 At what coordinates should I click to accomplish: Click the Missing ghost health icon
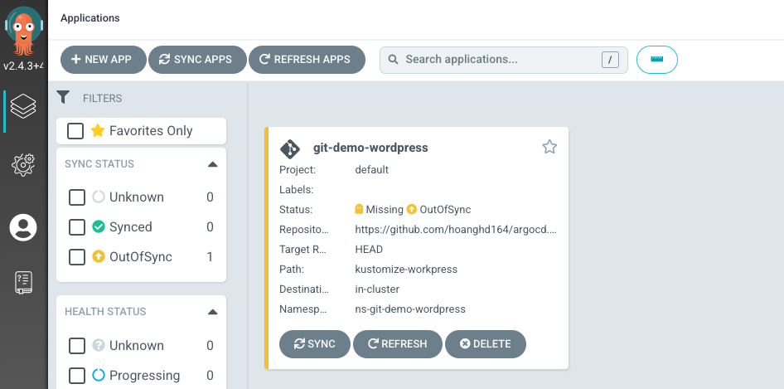(x=359, y=209)
